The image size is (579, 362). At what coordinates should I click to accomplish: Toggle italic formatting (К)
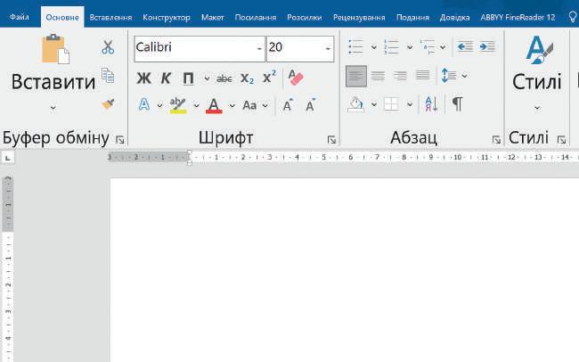tap(166, 78)
